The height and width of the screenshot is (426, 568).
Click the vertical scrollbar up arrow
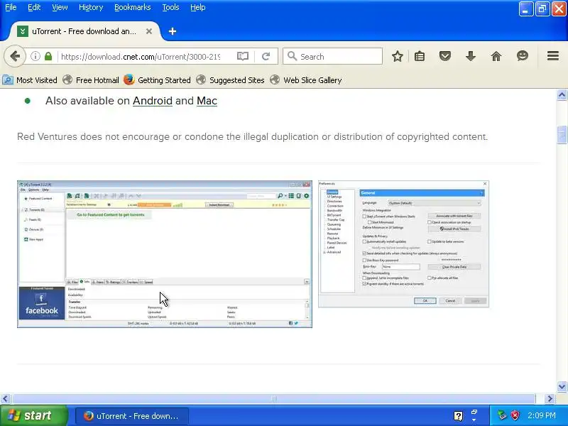562,95
